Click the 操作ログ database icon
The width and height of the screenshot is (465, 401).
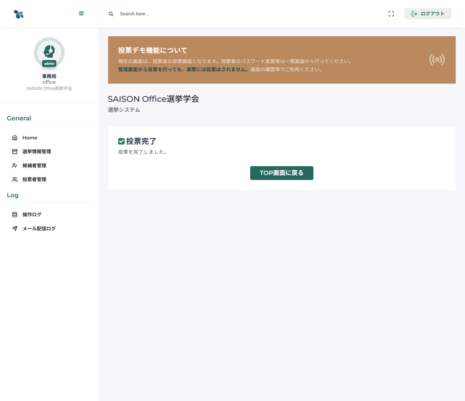coord(15,214)
